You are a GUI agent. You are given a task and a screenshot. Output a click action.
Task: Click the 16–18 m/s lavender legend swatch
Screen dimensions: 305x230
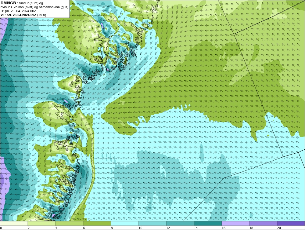(x=235, y=223)
